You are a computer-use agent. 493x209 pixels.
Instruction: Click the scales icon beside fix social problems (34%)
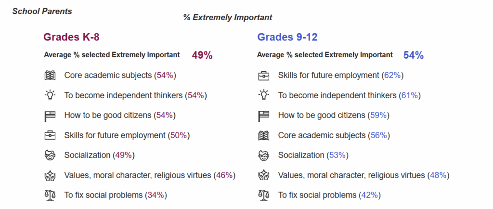(x=50, y=195)
